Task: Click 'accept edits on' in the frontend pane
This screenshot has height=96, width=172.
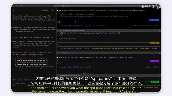Action: coord(67,49)
